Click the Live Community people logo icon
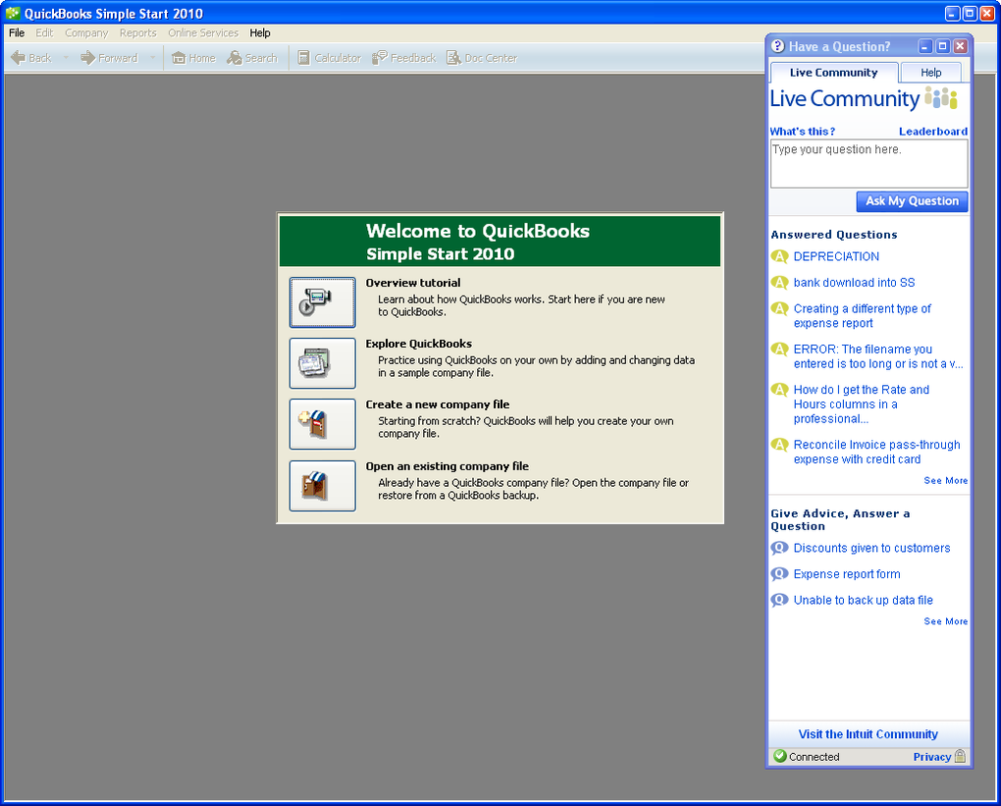The height and width of the screenshot is (806, 1001). pyautogui.click(x=942, y=98)
